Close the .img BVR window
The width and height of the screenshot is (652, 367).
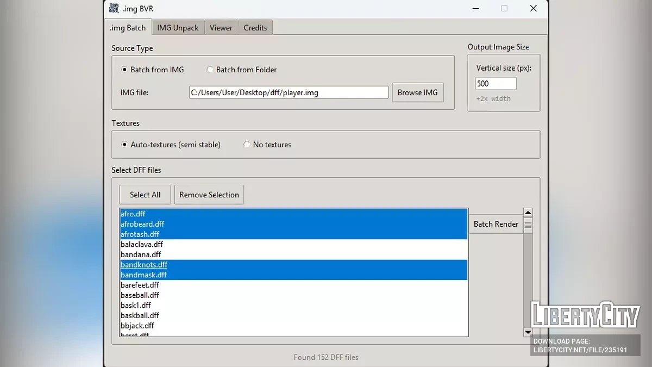[533, 8]
